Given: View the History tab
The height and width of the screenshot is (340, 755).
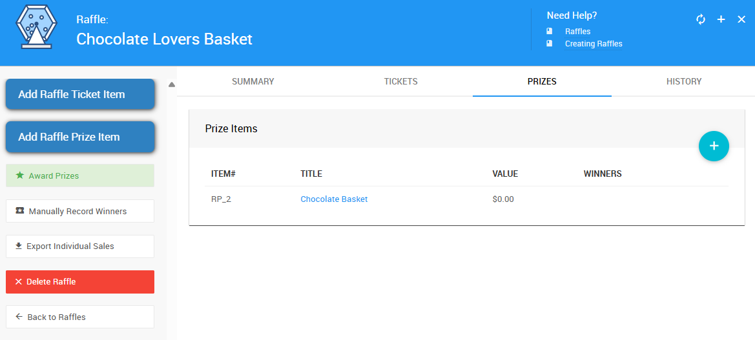Looking at the screenshot, I should pos(684,81).
